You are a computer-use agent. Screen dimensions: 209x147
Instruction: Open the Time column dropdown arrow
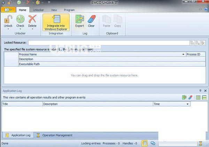[187, 104]
